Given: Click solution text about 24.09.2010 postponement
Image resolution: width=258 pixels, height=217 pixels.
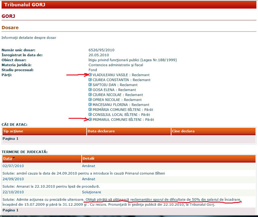Looking at the screenshot, I should point(84,173).
